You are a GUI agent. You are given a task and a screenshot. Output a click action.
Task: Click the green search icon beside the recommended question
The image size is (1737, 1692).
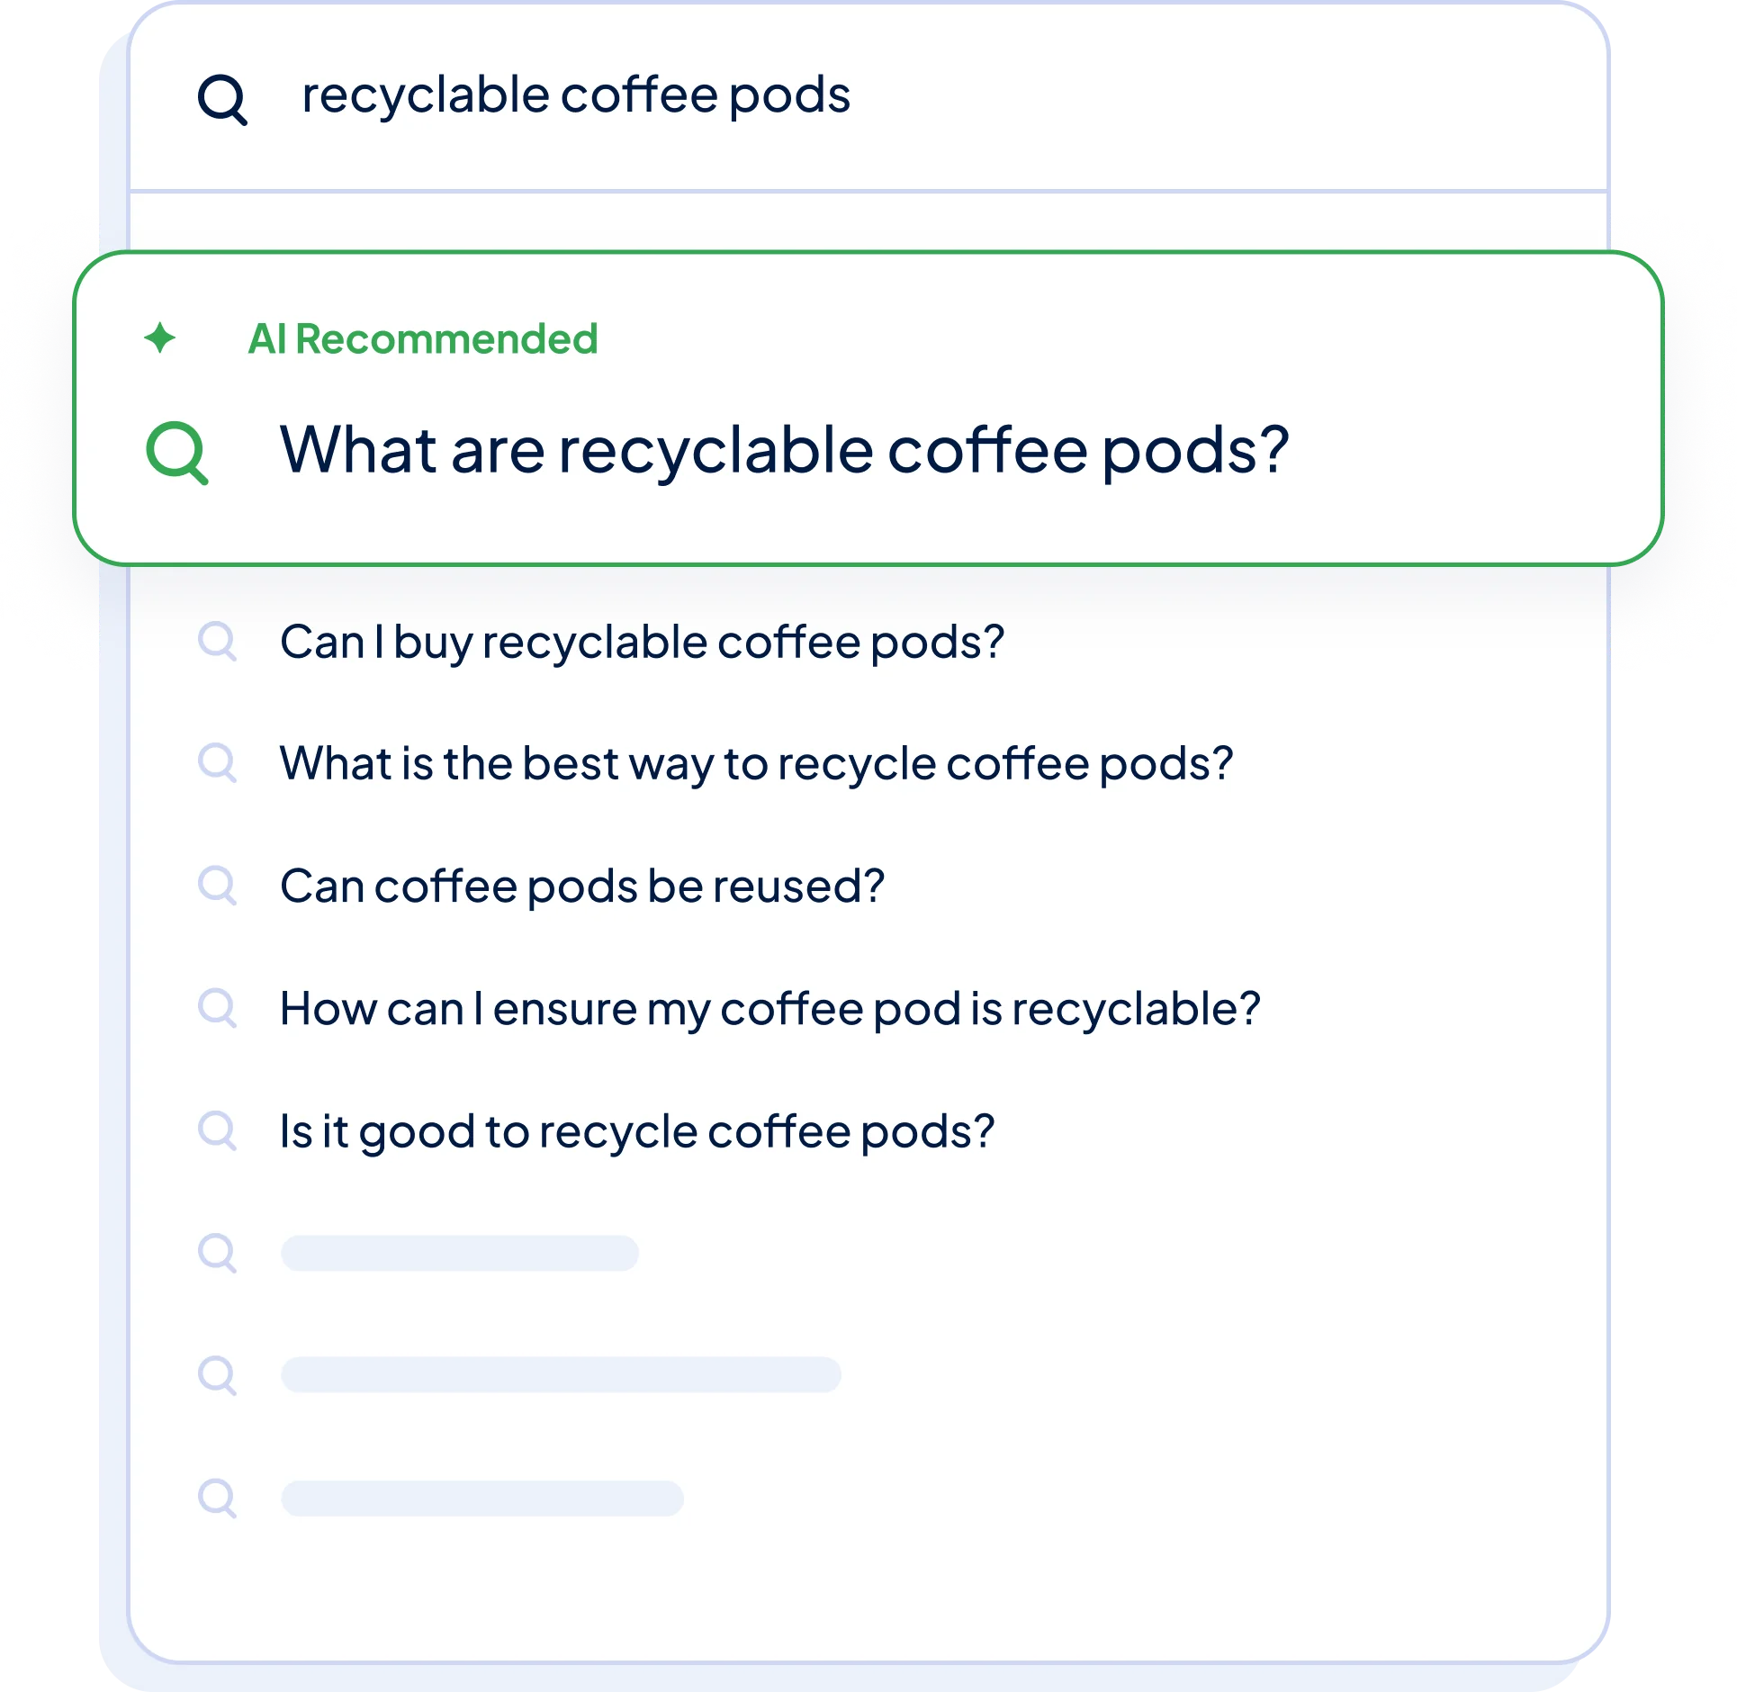tap(176, 452)
